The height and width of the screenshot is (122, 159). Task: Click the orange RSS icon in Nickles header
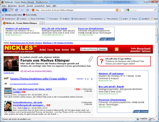click(116, 49)
